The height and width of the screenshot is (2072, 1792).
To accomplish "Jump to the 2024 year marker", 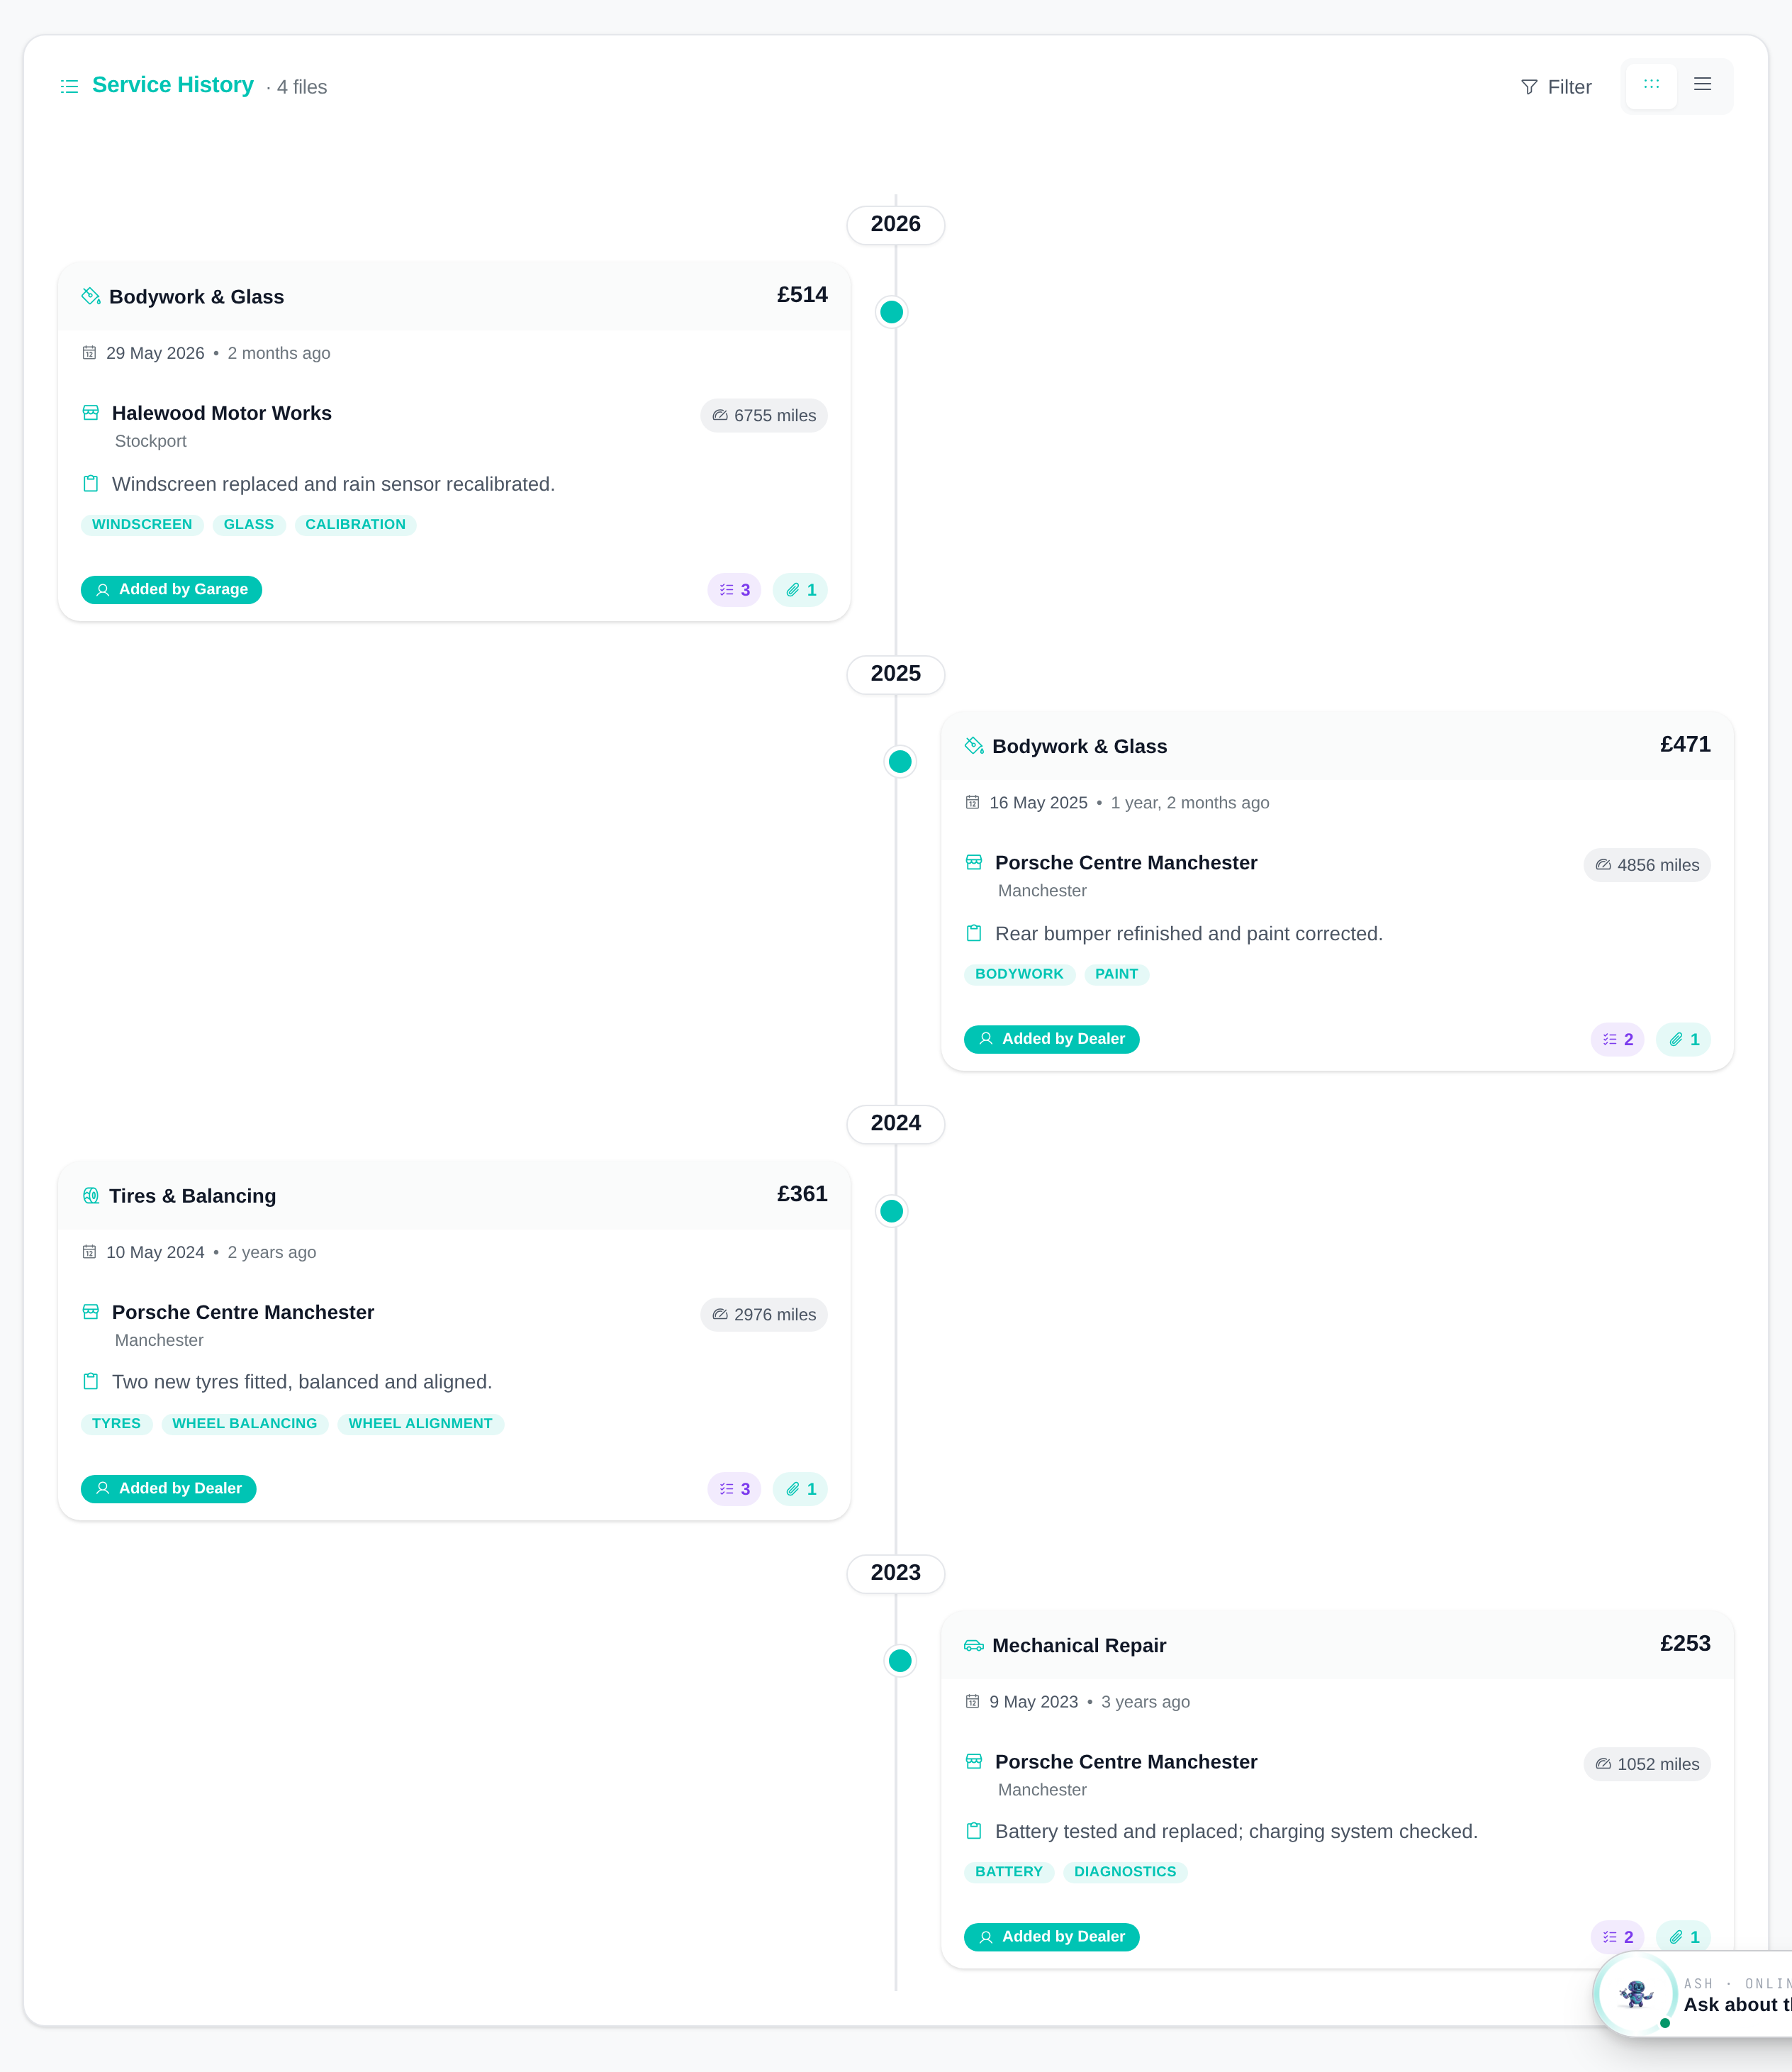I will (895, 1123).
